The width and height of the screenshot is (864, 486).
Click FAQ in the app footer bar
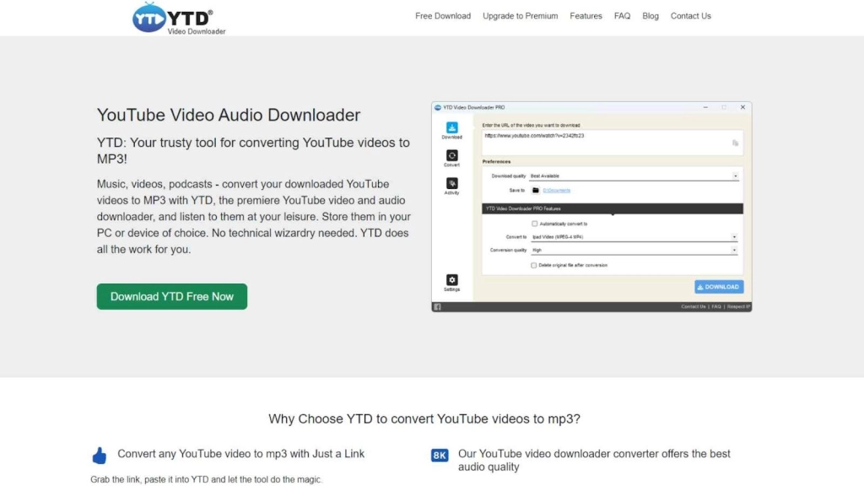pos(716,307)
